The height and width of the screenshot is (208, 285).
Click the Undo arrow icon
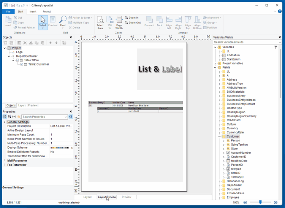click(18, 5)
